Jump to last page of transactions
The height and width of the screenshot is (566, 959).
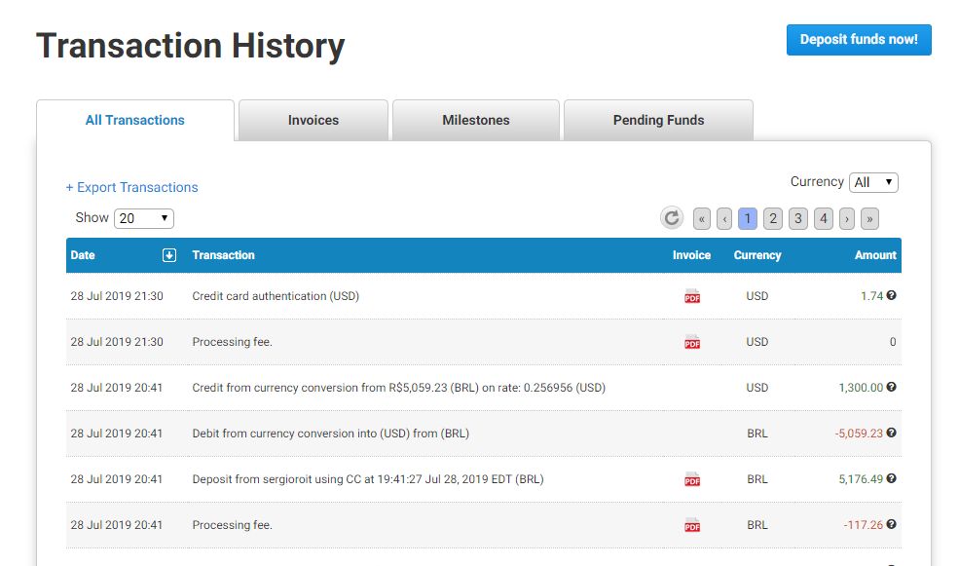coord(870,218)
